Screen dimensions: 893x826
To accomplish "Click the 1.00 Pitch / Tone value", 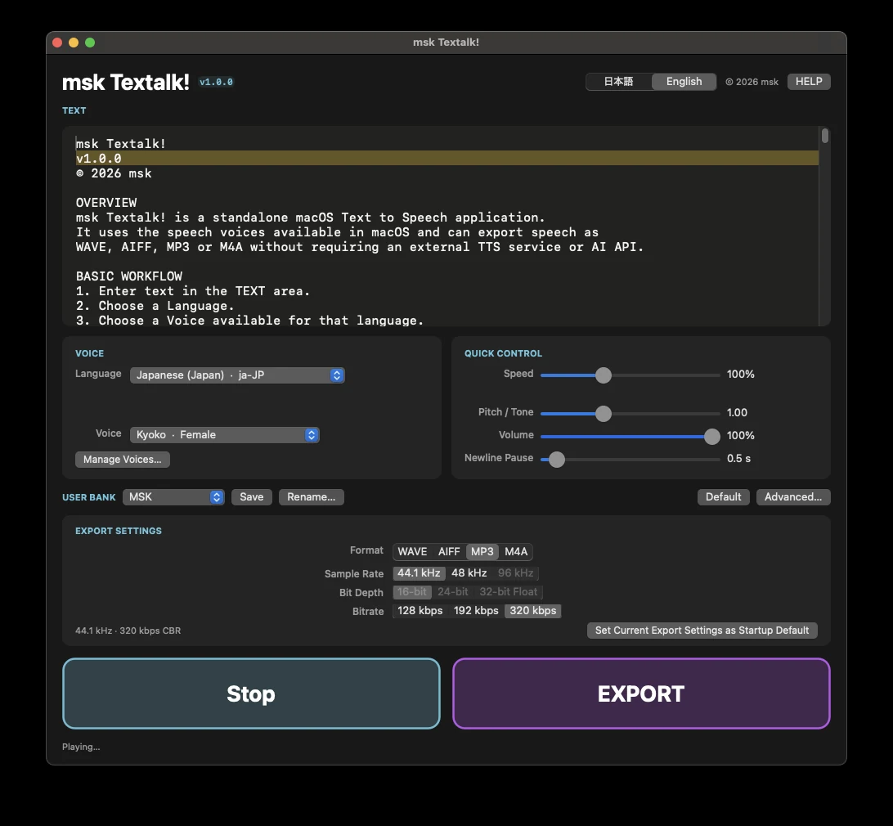I will [737, 412].
